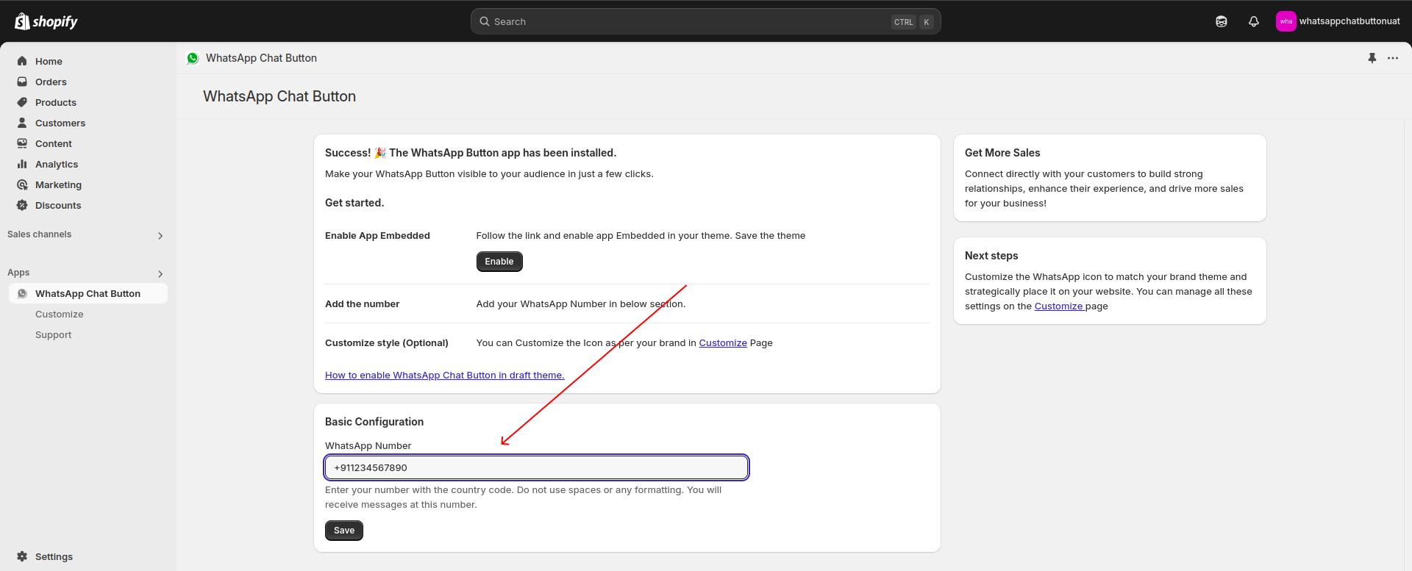Screen dimensions: 1412x571
Task: Click the K key hint in the search bar
Action: (927, 22)
